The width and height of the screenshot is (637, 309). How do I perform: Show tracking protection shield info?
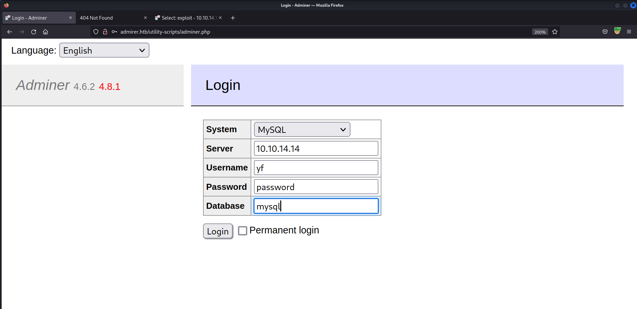(x=96, y=32)
